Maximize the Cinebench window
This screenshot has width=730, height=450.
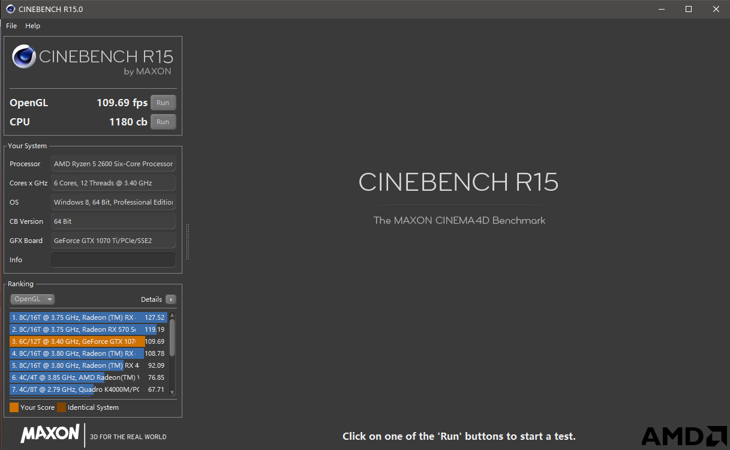[689, 9]
